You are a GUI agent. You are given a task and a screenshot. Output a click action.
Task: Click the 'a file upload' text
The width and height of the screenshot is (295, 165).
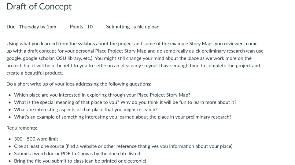[x=146, y=27]
